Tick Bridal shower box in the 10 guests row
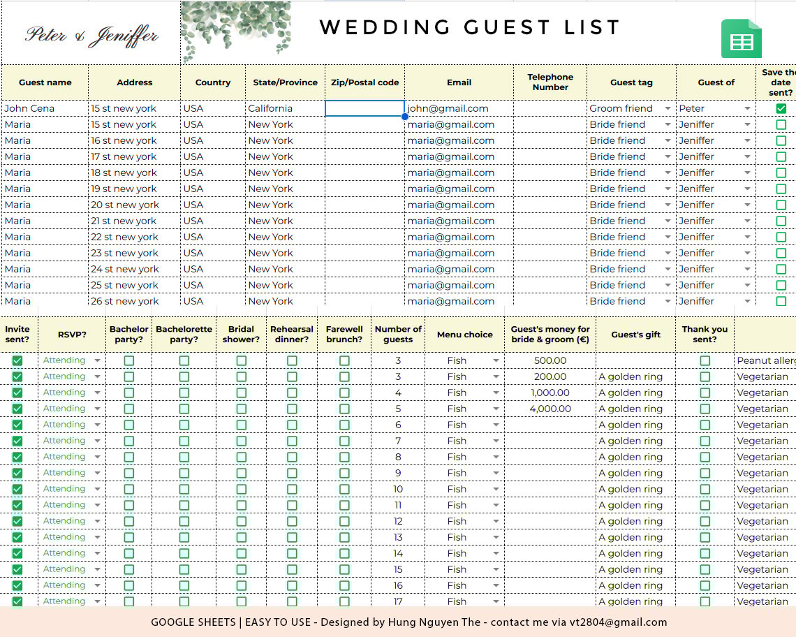This screenshot has height=637, width=796. click(x=241, y=489)
